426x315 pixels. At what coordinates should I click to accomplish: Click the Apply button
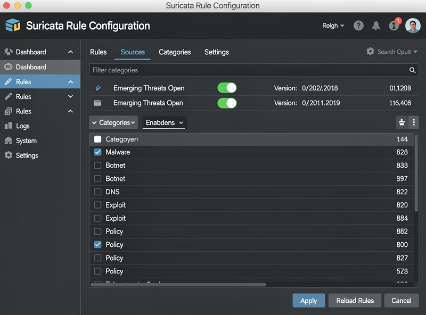coord(309,301)
